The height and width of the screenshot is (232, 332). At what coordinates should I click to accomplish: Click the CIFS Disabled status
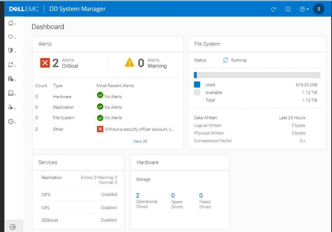tap(109, 194)
